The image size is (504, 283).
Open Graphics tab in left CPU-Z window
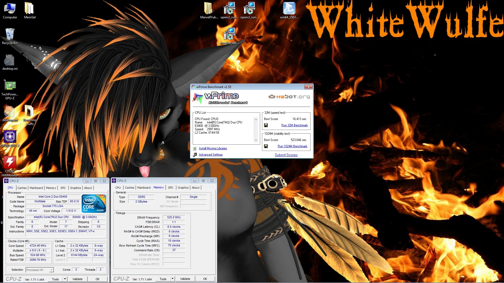76,188
